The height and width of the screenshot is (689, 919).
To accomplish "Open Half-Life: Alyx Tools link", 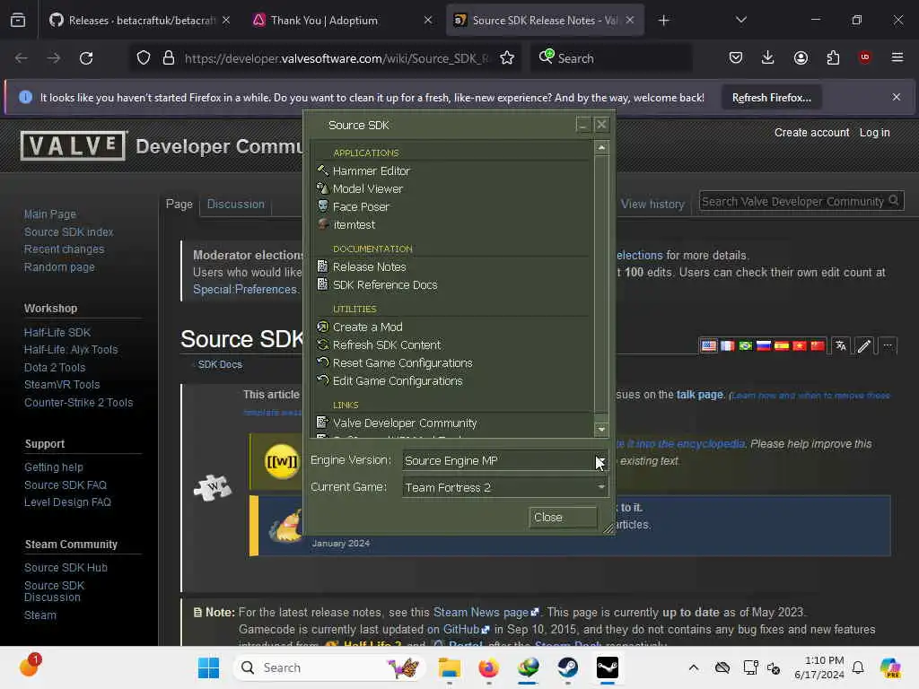I will click(x=71, y=350).
